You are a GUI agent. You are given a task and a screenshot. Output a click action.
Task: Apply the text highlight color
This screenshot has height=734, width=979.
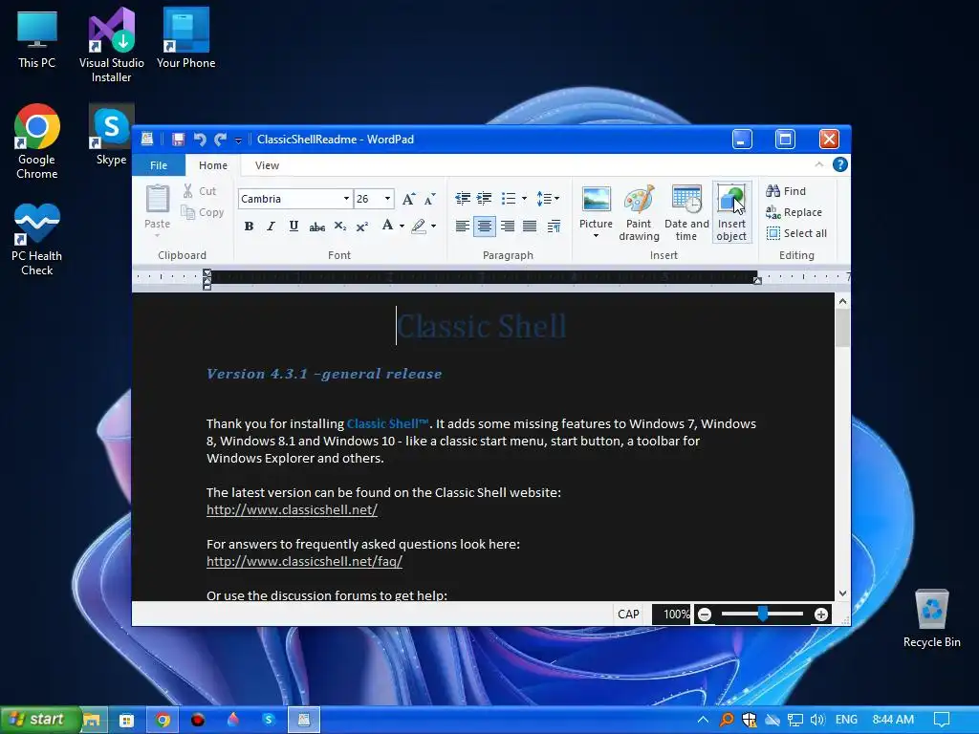tap(419, 226)
